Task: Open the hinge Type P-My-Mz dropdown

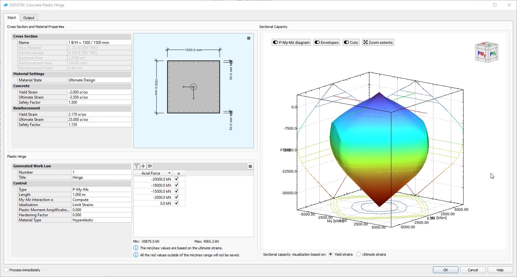Action: 101,190
